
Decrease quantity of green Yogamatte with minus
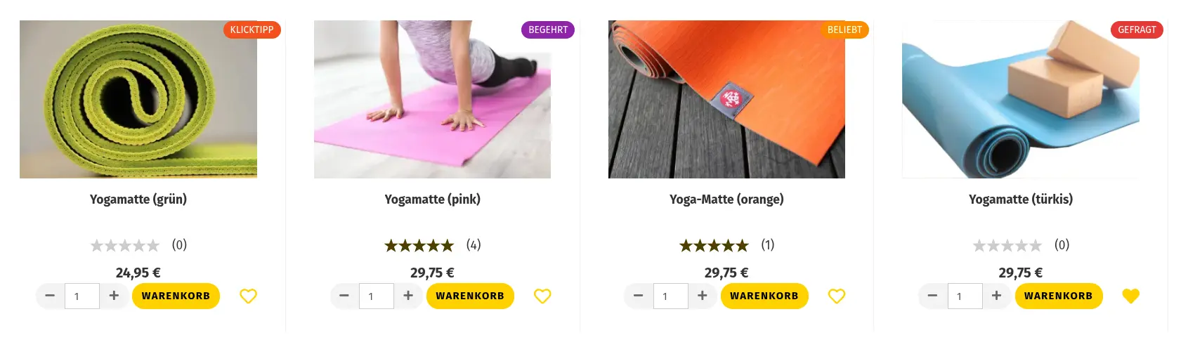click(x=50, y=296)
